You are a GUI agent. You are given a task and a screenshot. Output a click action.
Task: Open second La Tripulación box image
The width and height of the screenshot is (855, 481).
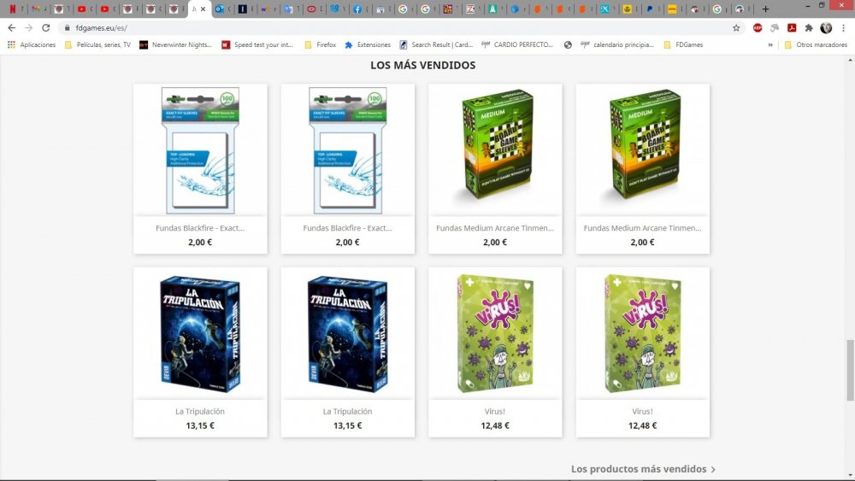(x=347, y=333)
